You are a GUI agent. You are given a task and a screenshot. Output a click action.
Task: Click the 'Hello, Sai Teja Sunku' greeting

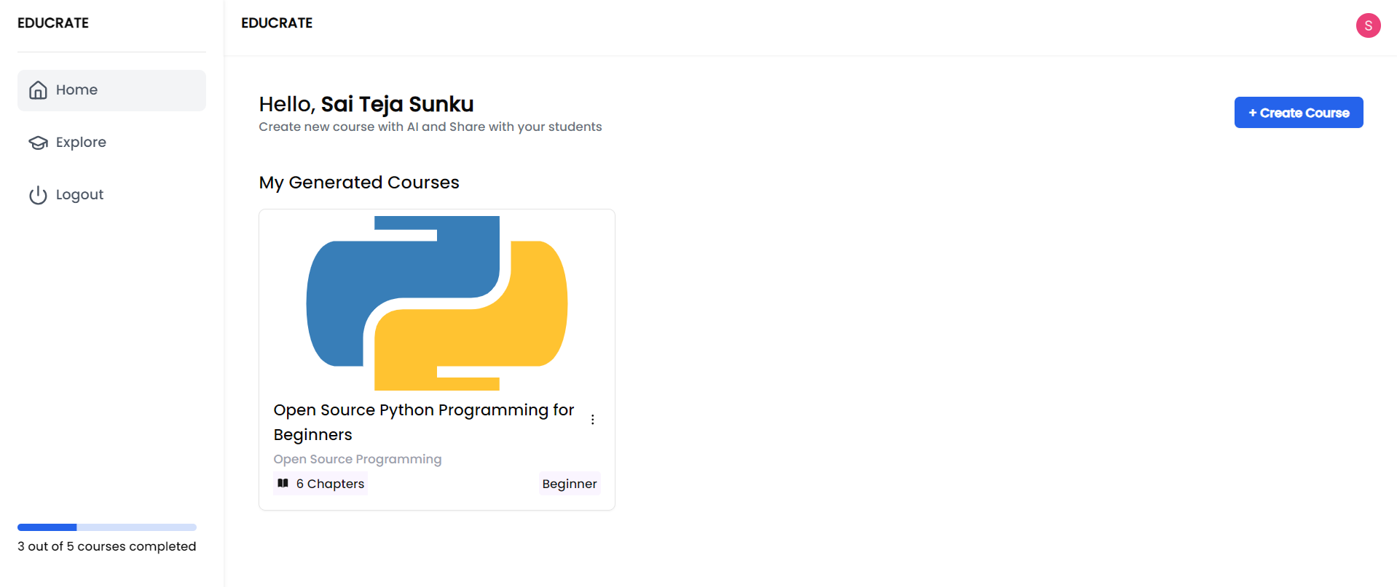pyautogui.click(x=366, y=105)
